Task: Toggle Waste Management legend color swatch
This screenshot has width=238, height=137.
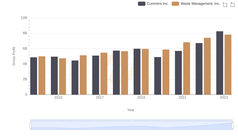Action: tap(175, 4)
